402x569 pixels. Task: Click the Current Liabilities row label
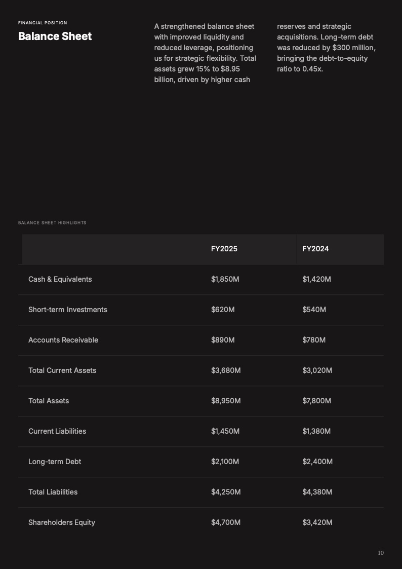pyautogui.click(x=57, y=431)
